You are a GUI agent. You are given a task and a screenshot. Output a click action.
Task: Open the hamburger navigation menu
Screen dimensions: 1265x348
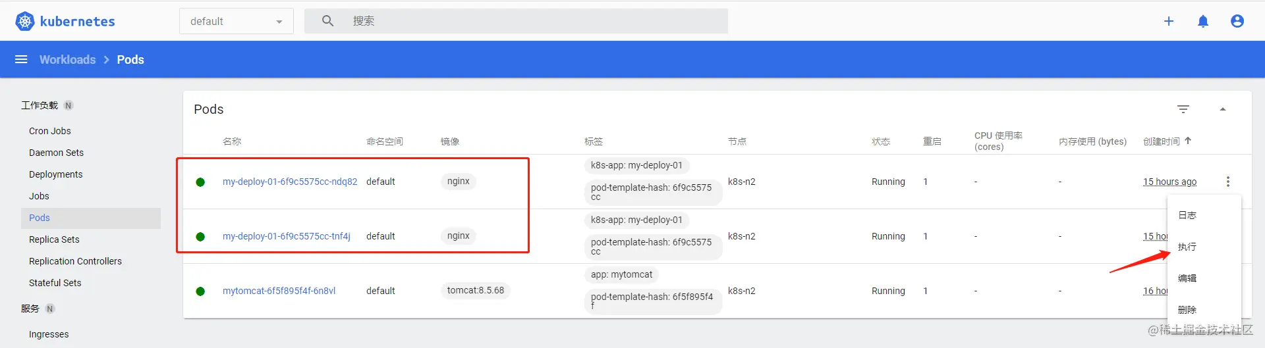[21, 59]
